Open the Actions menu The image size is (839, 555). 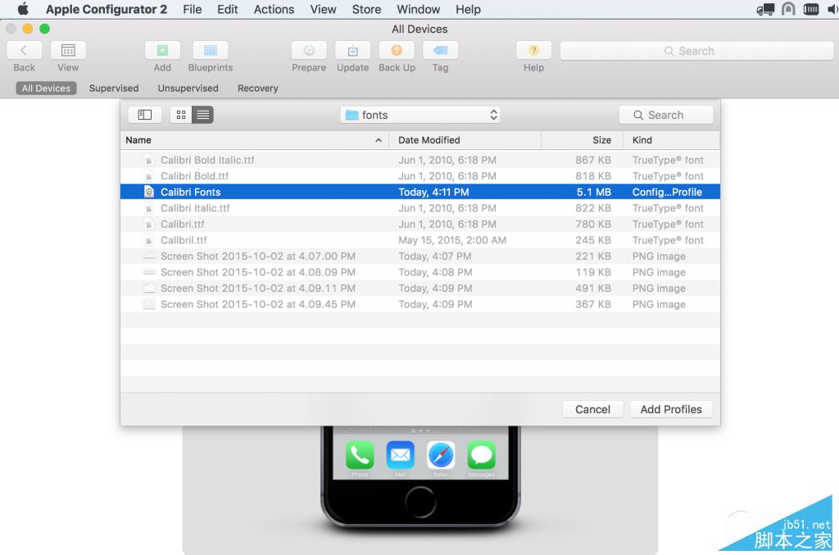274,9
